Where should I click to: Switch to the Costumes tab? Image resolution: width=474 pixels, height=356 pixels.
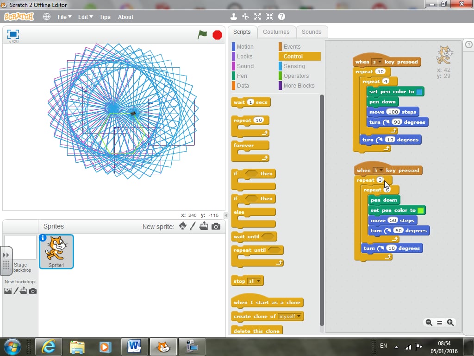[x=276, y=32]
